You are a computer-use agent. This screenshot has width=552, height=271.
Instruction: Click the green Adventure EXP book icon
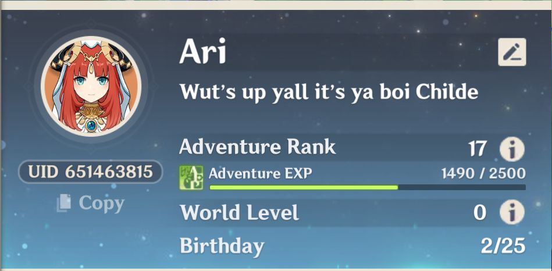click(191, 178)
